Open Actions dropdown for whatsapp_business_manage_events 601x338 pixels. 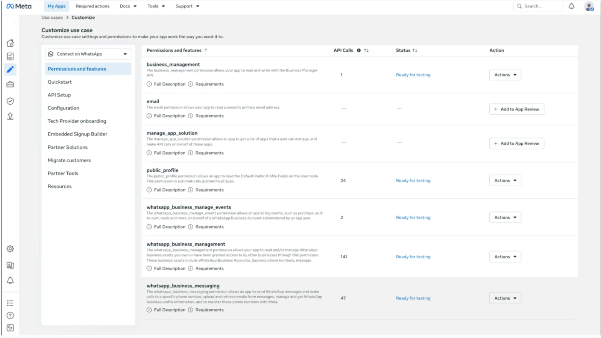pyautogui.click(x=505, y=217)
